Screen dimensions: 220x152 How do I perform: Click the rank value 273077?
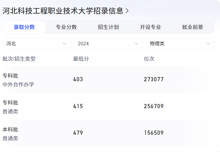154,79
